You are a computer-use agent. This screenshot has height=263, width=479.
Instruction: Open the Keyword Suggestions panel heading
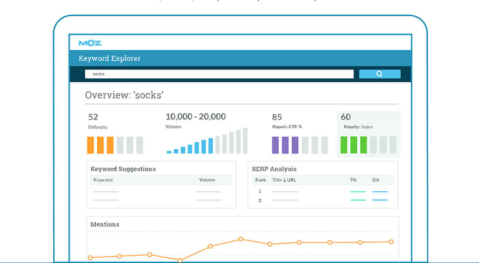(x=123, y=169)
